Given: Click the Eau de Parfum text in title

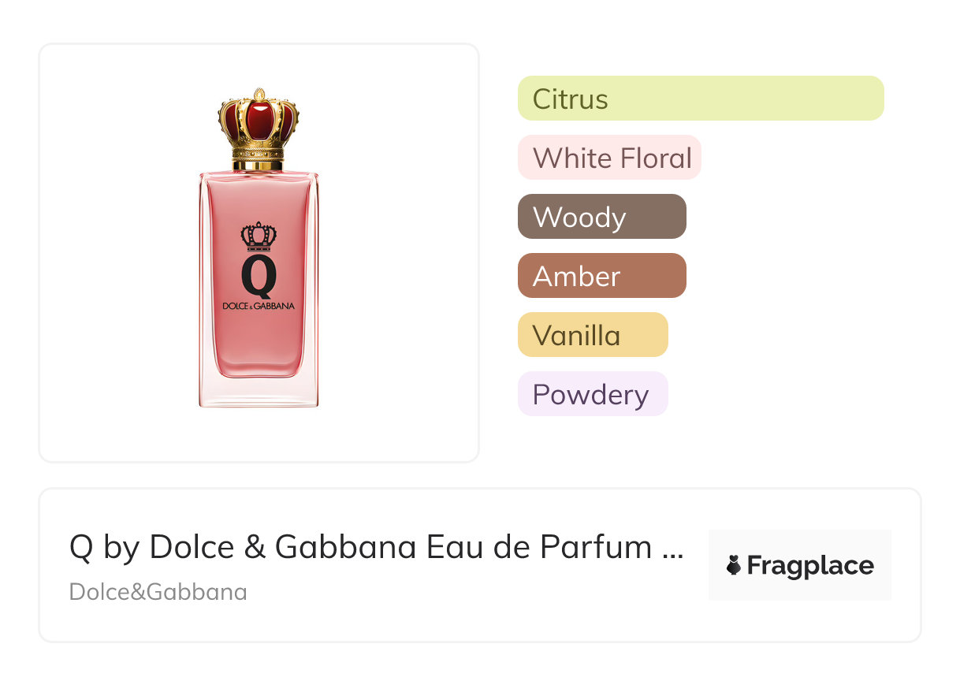Looking at the screenshot, I should (x=539, y=547).
